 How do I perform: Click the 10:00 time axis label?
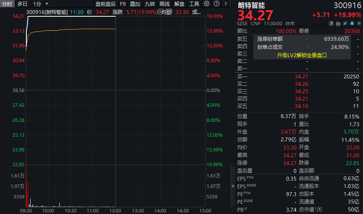tap(48, 211)
